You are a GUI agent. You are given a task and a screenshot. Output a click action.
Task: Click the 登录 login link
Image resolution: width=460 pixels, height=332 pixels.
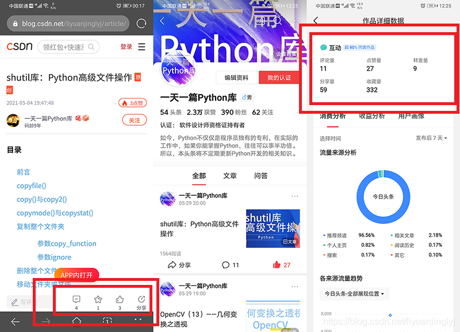click(x=126, y=47)
